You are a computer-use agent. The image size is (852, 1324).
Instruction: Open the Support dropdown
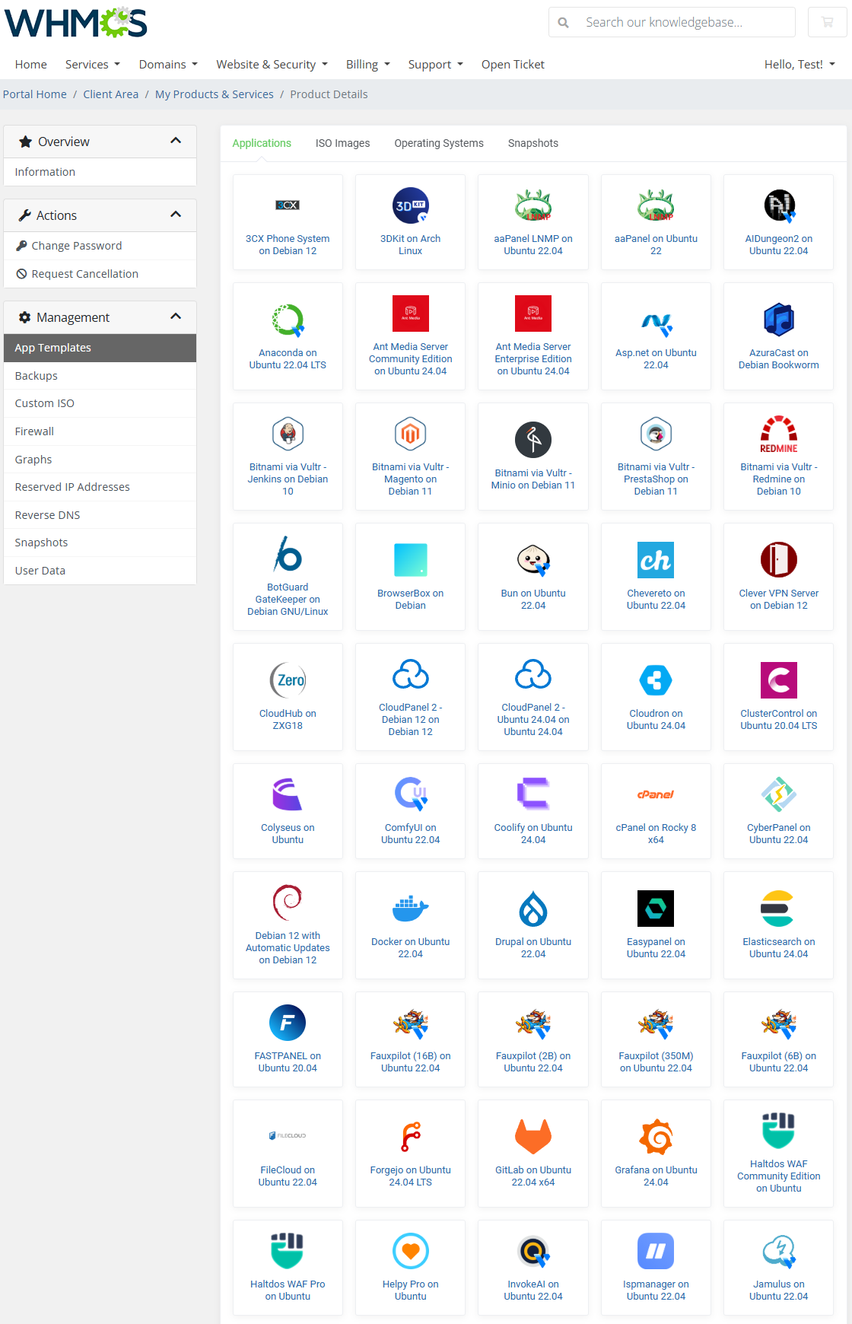click(436, 65)
